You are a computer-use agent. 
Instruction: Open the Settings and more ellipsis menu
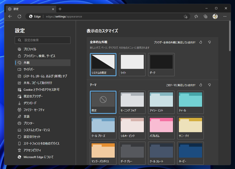pyautogui.click(x=225, y=16)
